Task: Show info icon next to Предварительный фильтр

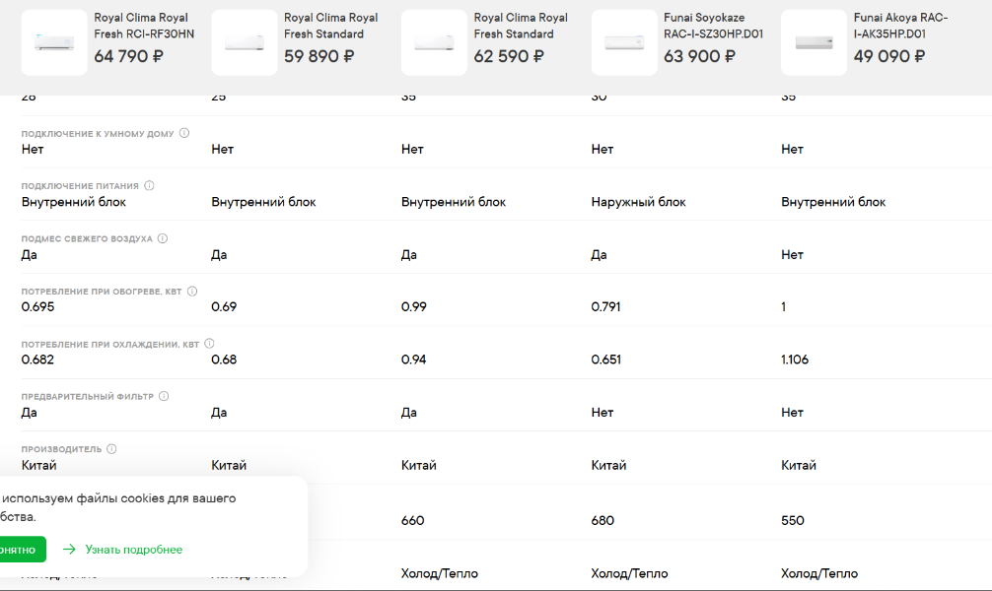Action: point(164,396)
